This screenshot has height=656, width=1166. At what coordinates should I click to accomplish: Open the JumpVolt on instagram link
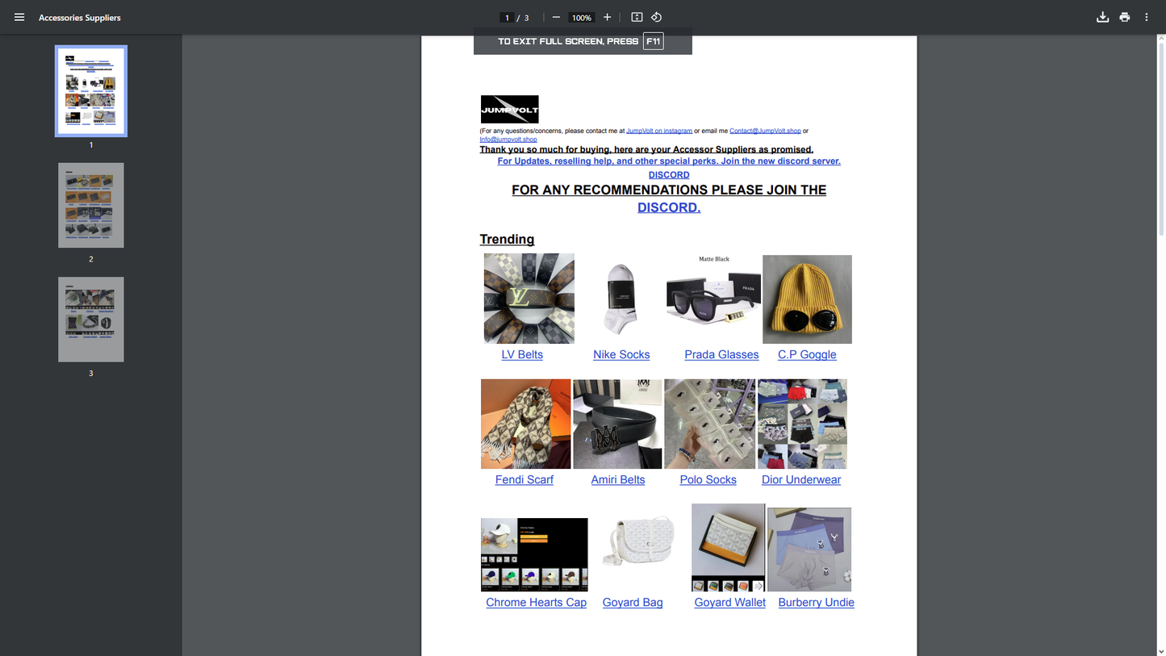click(659, 131)
